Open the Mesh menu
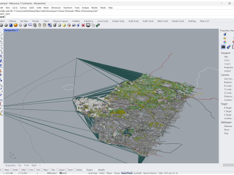The height and width of the screenshot is (175, 234). click(x=46, y=8)
